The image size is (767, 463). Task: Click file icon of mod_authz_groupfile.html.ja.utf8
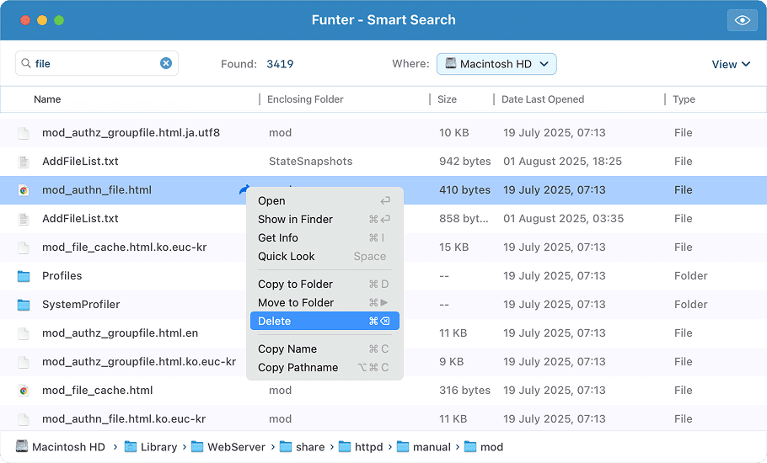coord(24,133)
